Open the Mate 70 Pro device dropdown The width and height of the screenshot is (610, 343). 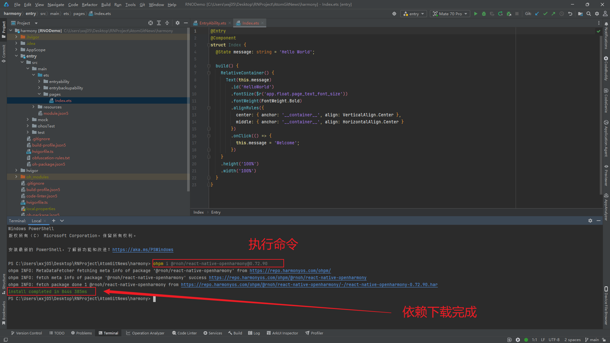click(450, 14)
